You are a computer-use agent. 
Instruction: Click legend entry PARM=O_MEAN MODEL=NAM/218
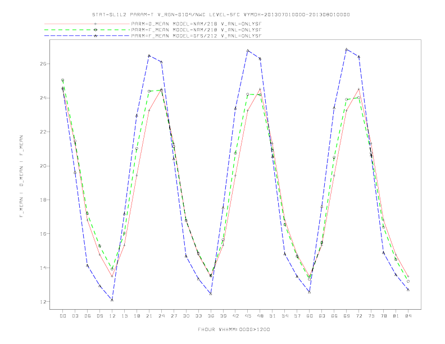coord(196,24)
